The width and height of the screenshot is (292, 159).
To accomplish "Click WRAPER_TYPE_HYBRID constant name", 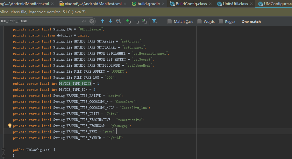I will click(x=84, y=138).
